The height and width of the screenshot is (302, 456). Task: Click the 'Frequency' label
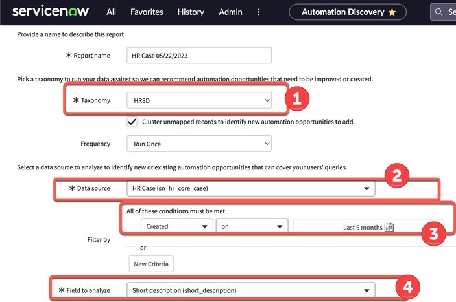pyautogui.click(x=95, y=144)
